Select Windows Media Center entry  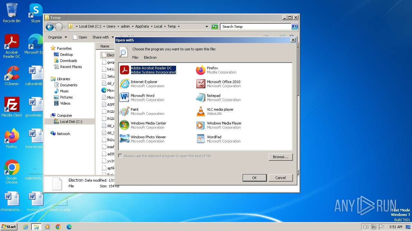pyautogui.click(x=143, y=125)
